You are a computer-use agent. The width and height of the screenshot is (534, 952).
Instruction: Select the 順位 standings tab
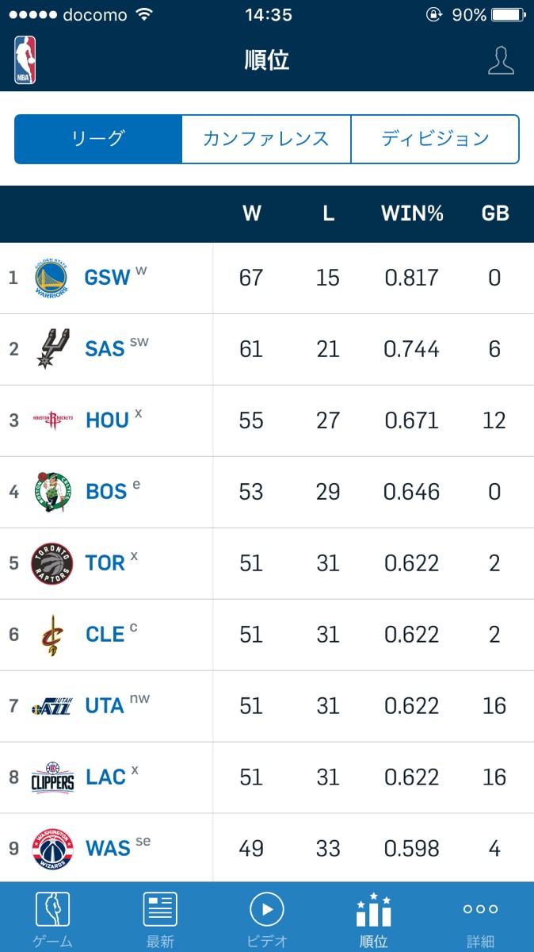pos(373,917)
